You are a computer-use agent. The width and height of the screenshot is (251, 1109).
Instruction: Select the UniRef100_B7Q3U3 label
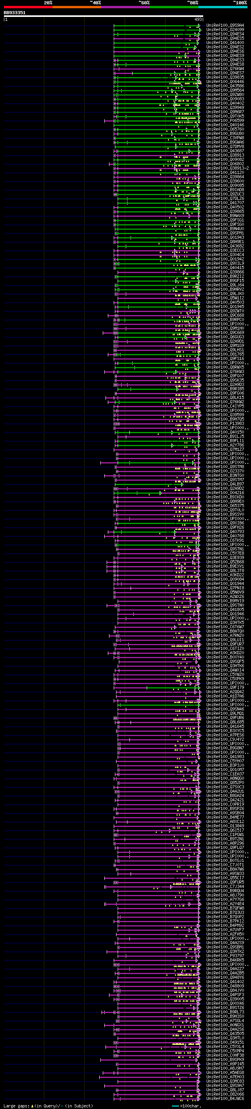coord(225,912)
